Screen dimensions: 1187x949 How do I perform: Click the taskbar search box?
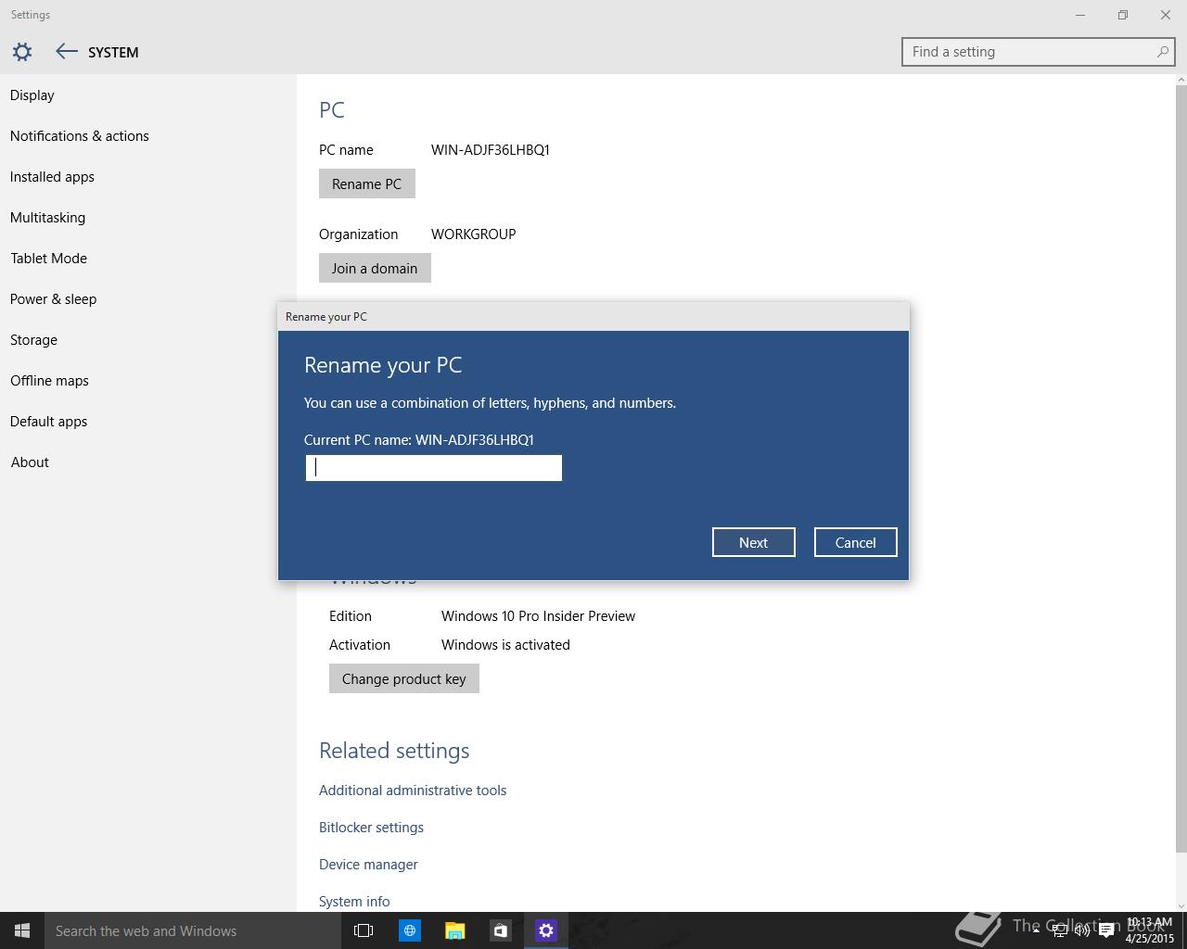[193, 930]
